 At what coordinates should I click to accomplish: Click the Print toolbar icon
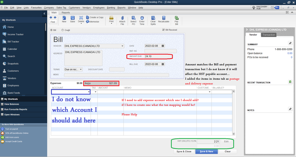(111, 18)
